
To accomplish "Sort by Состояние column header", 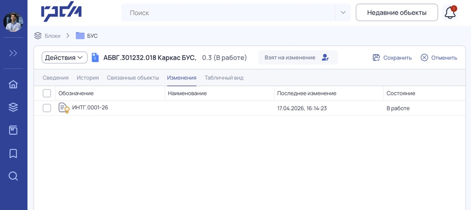I will 401,93.
